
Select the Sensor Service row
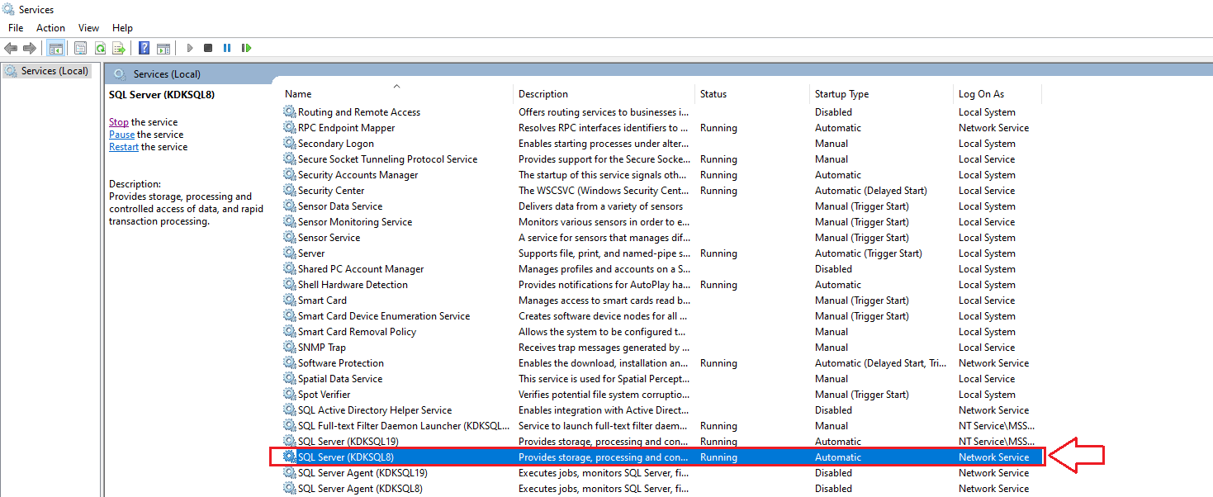(662, 237)
